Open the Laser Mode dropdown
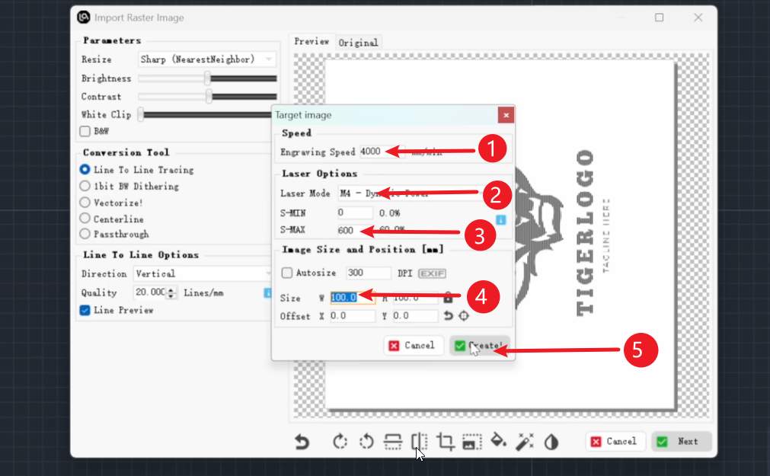 tap(415, 193)
